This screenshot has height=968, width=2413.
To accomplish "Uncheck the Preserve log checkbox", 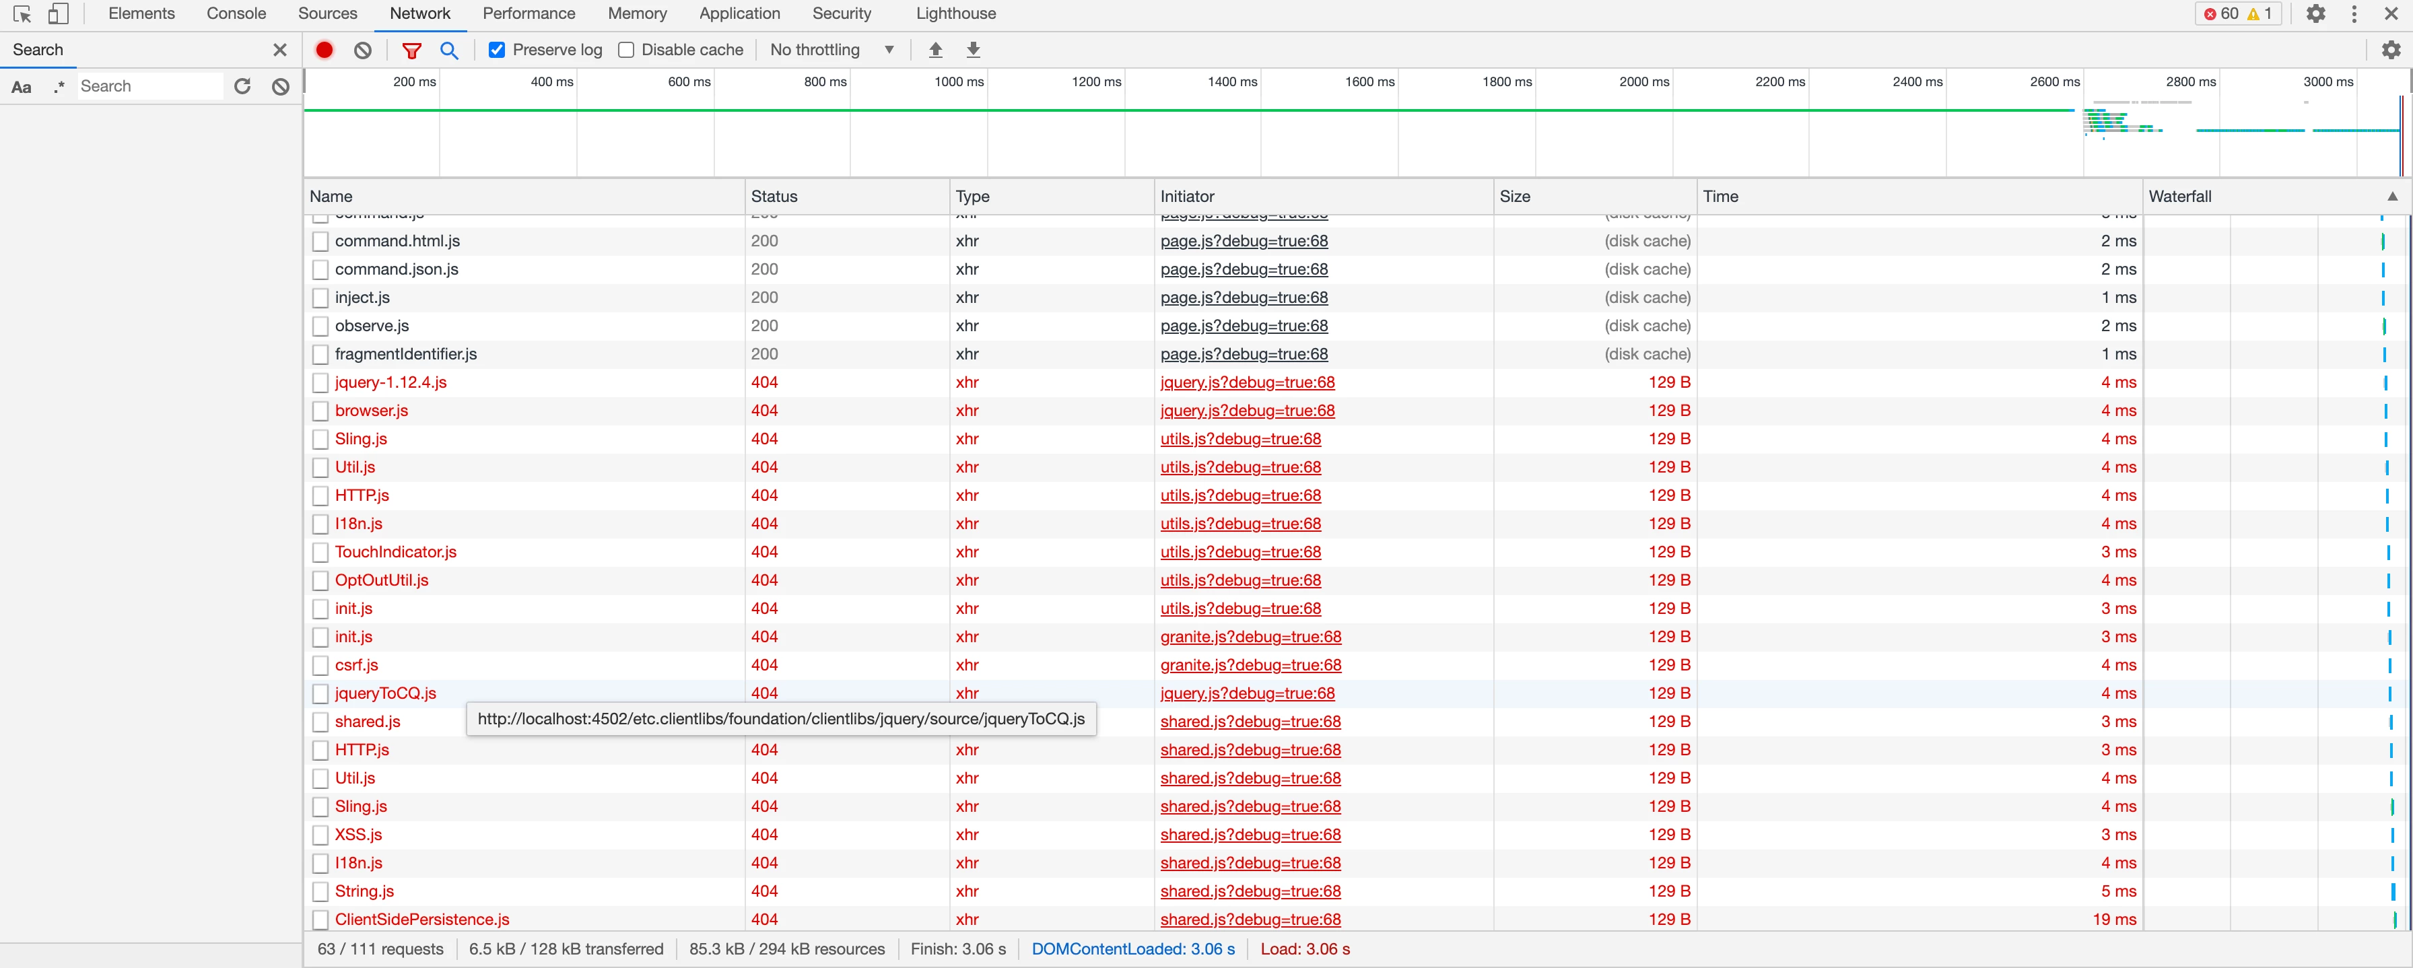I will tap(498, 50).
